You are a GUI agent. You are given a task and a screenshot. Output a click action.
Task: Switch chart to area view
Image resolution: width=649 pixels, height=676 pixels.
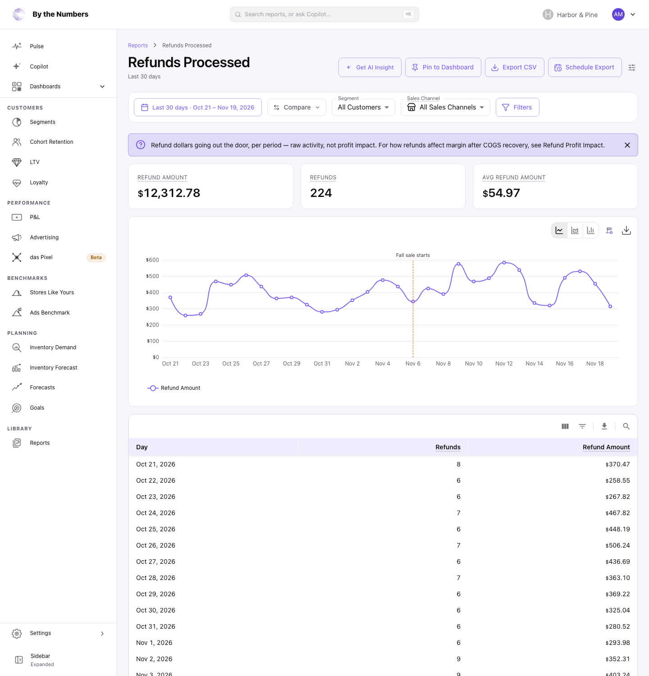point(575,230)
